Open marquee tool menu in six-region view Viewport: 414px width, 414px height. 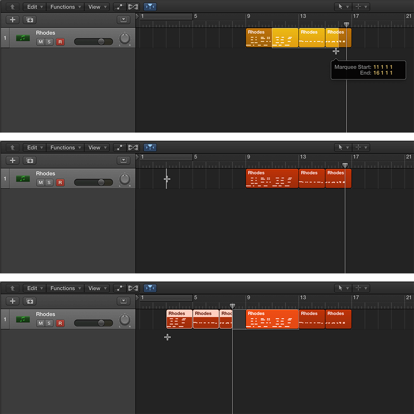pyautogui.click(x=361, y=288)
